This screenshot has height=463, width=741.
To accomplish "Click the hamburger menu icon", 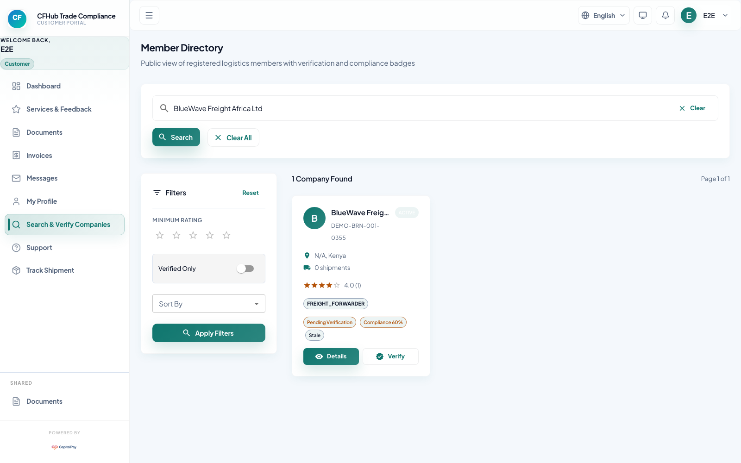I will [x=149, y=15].
